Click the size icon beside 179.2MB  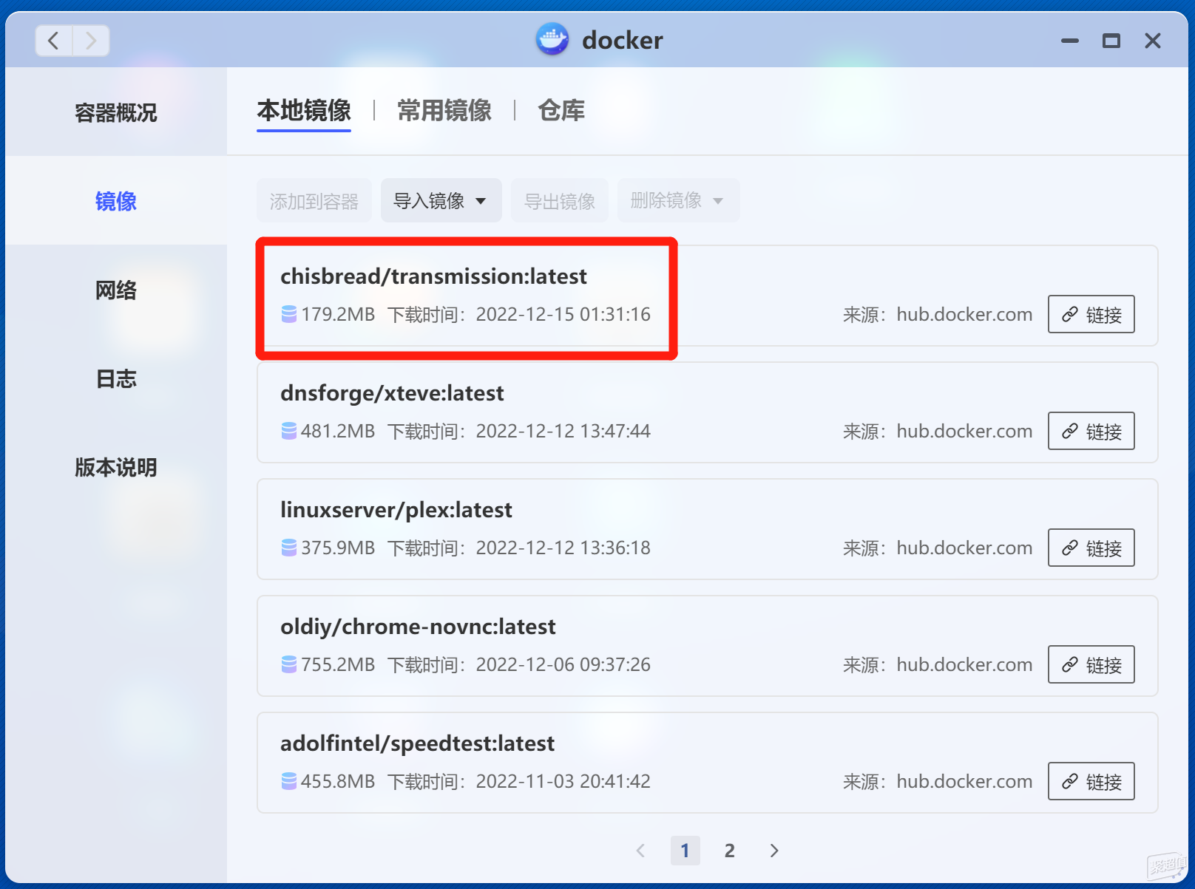[289, 314]
